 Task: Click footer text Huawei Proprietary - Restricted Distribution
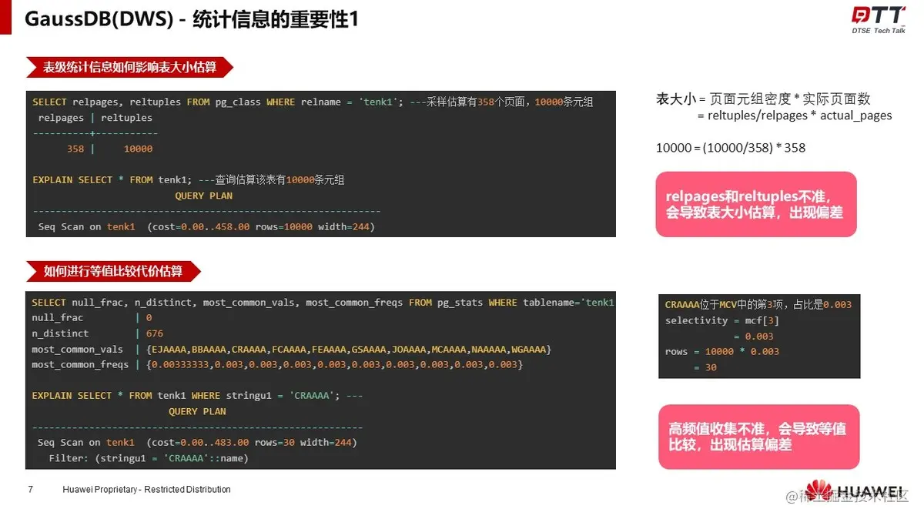pos(146,490)
